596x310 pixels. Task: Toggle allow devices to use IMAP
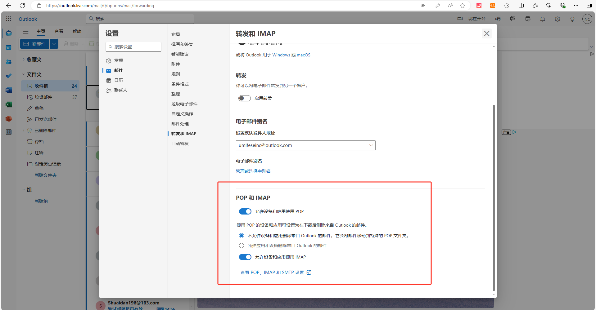coord(245,257)
